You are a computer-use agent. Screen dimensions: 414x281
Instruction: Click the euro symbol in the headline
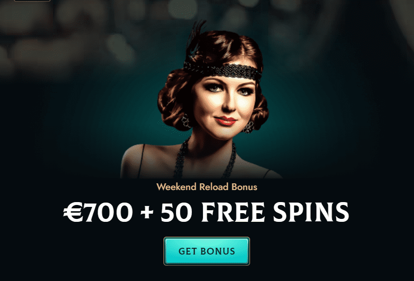point(73,212)
